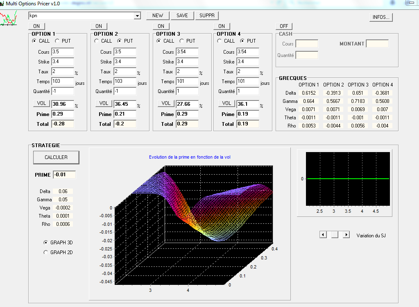Click the app icon in title bar
The height and width of the screenshot is (307, 419).
pos(2,3)
